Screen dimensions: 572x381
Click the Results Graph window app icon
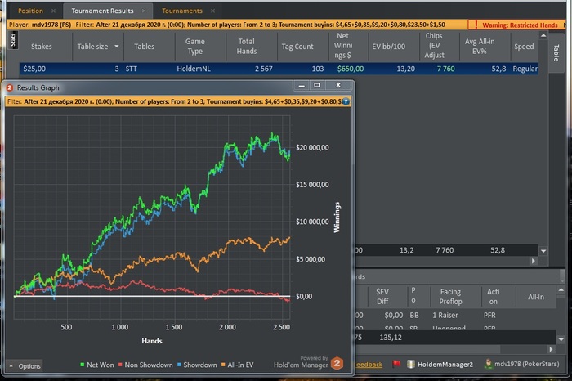10,87
